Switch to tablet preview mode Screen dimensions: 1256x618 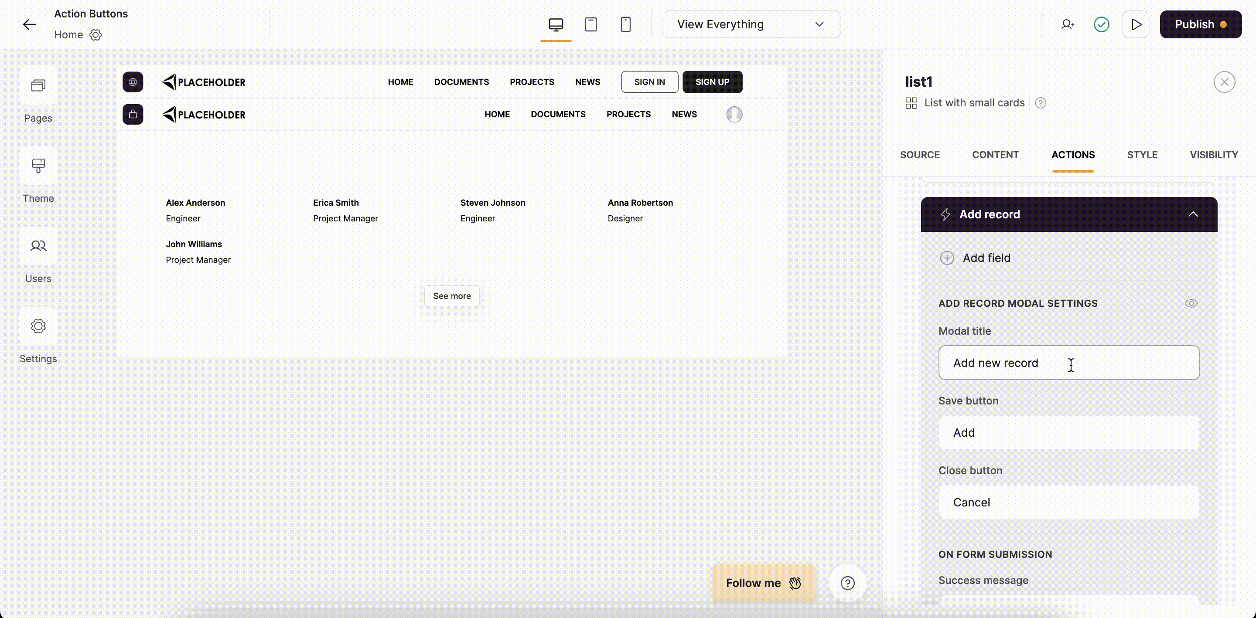click(x=591, y=24)
